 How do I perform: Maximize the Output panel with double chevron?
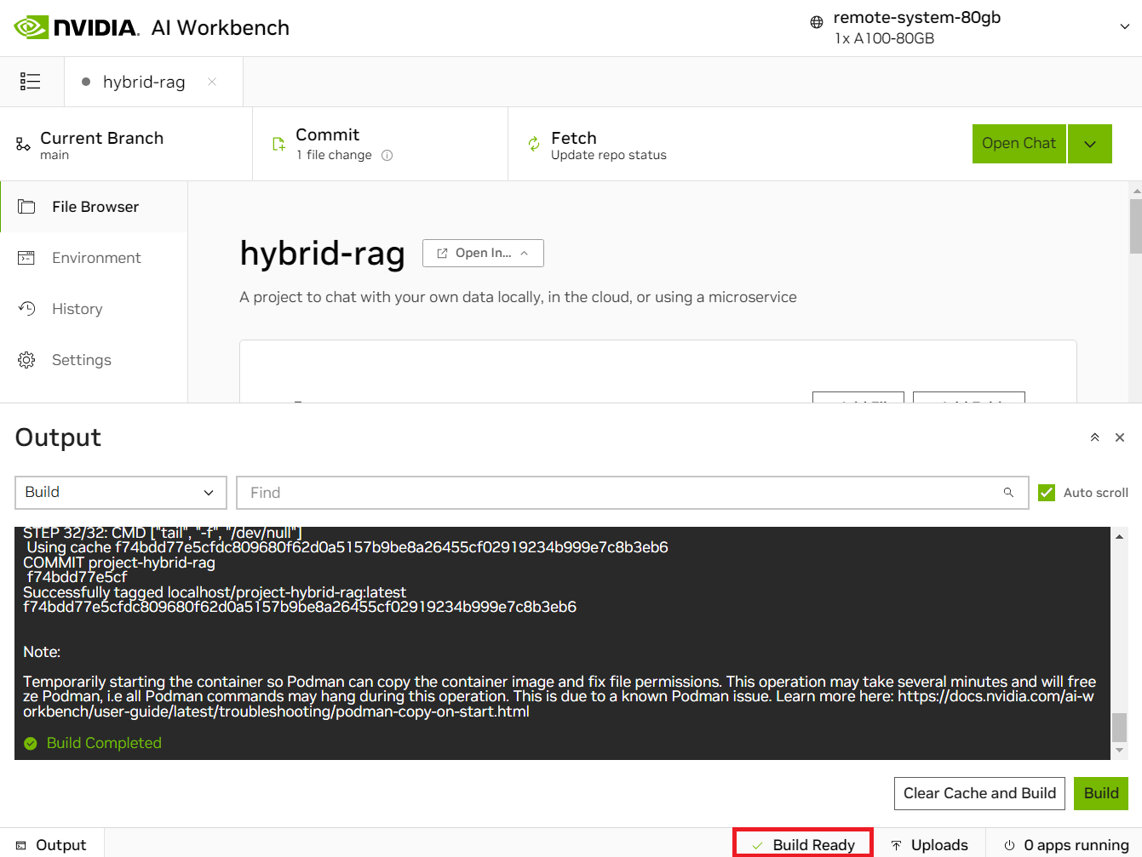click(x=1094, y=437)
